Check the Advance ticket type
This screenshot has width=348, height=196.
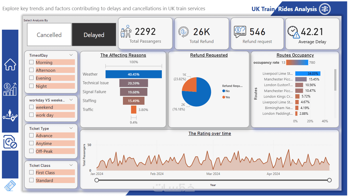coord(32,135)
